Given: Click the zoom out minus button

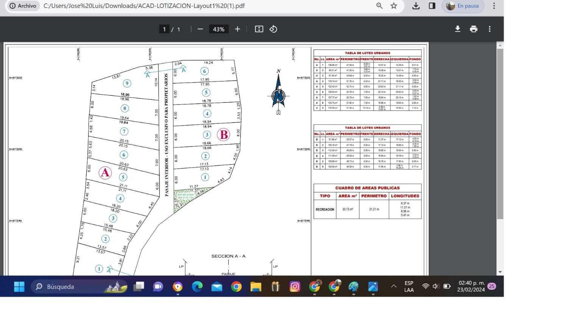Looking at the screenshot, I should (200, 29).
